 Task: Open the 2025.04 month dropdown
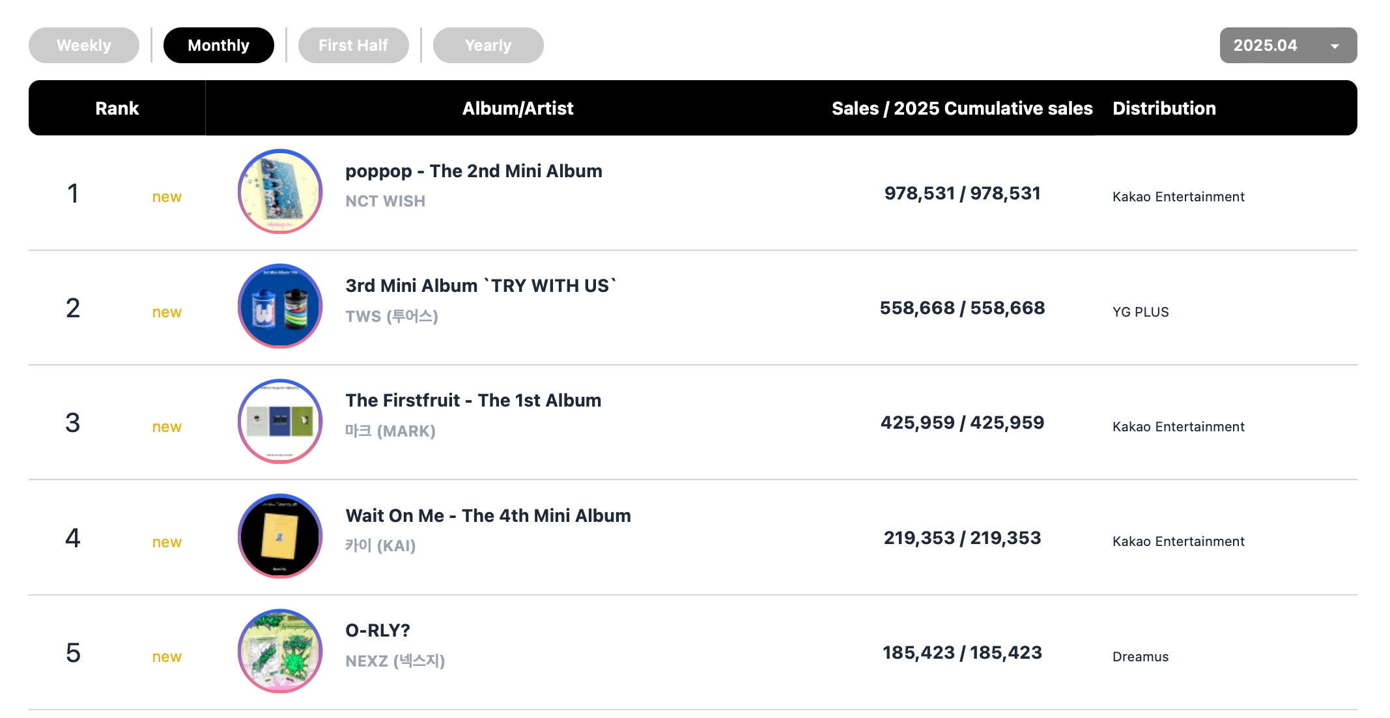pos(1288,46)
